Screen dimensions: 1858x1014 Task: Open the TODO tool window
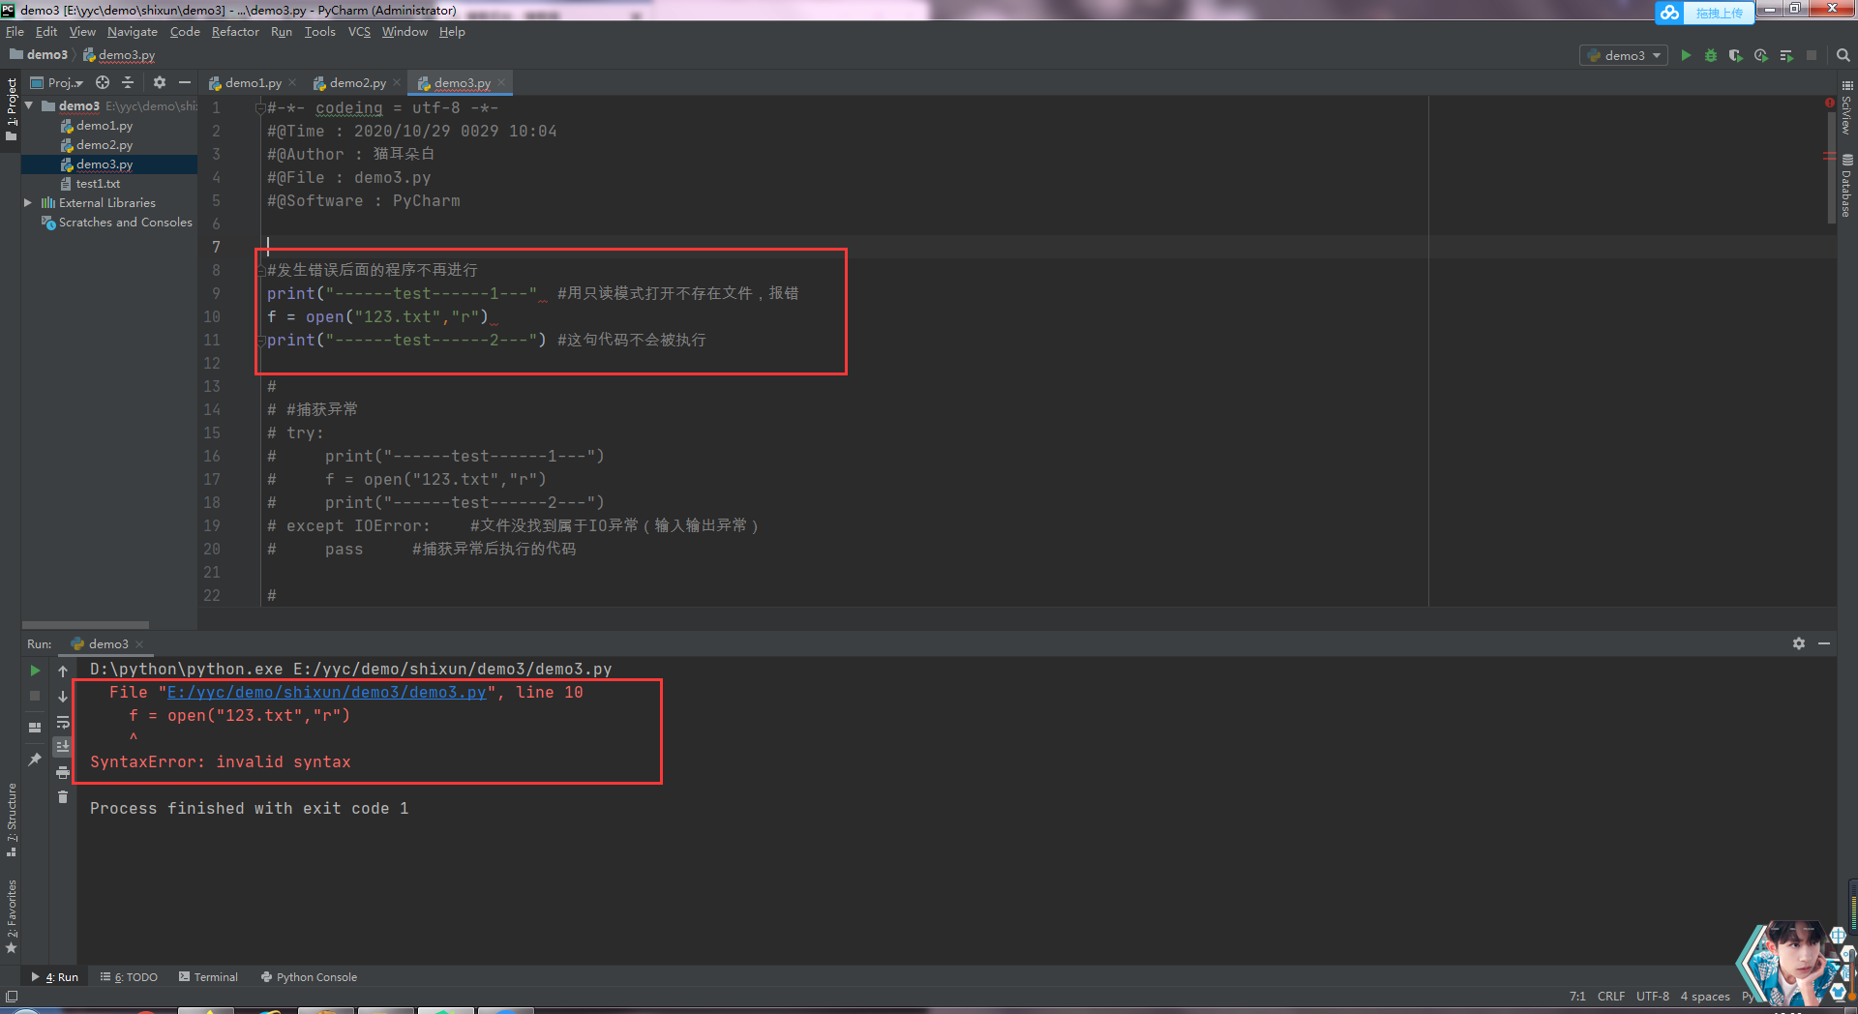click(129, 977)
